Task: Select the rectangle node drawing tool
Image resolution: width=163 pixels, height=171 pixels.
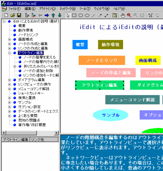Action: point(74,16)
